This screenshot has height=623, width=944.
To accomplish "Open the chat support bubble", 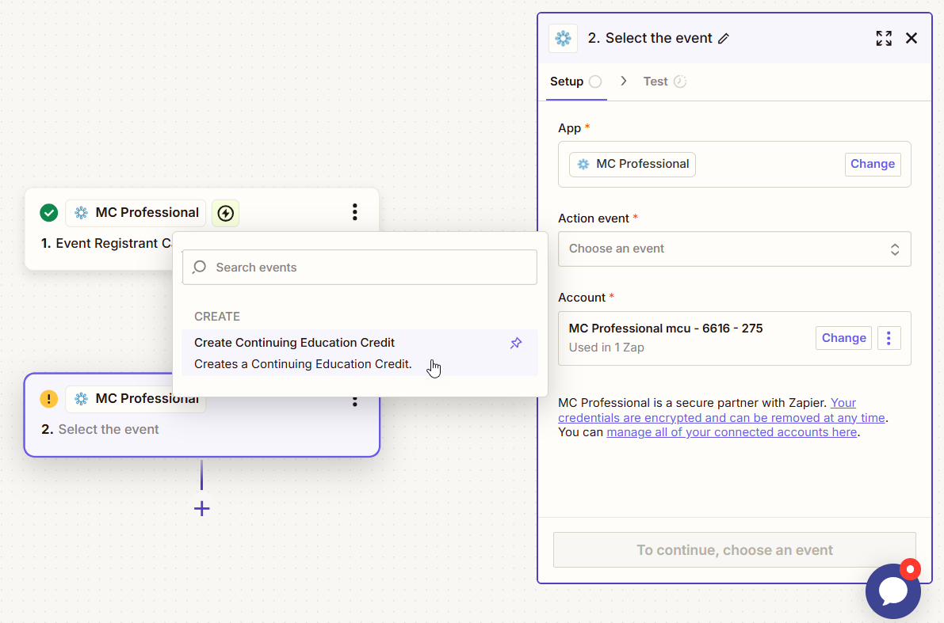I will 892,591.
